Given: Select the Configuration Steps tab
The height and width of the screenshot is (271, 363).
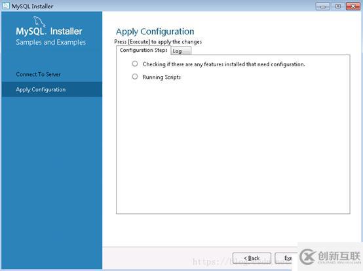Looking at the screenshot, I should click(x=143, y=51).
